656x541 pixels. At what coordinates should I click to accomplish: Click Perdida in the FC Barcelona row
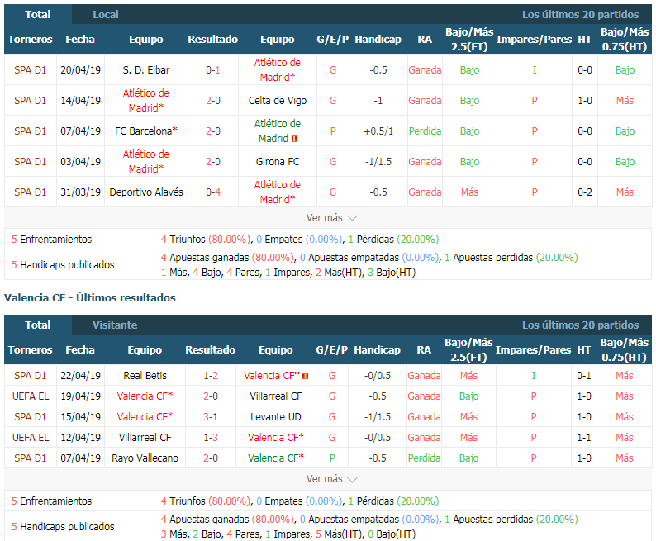coord(425,131)
